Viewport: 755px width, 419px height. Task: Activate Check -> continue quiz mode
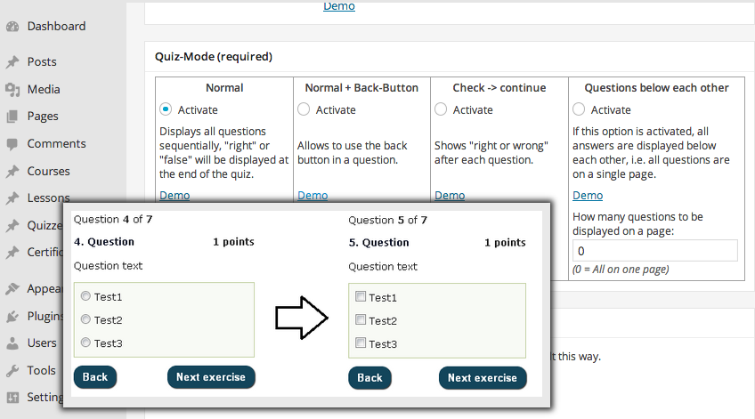(x=441, y=109)
